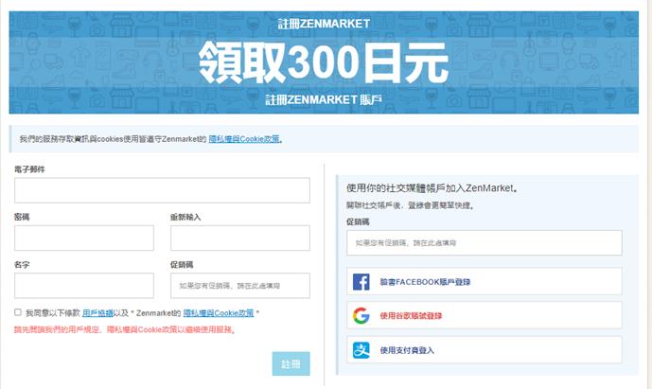Screen dimensions: 652x389
Task: Focus the 重新輸入 re-enter password field
Action: (240, 238)
